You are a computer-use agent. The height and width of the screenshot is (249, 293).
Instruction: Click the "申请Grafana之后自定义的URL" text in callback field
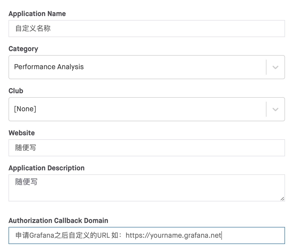62,235
